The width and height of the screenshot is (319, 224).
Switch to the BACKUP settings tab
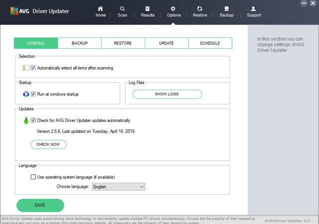tap(80, 43)
